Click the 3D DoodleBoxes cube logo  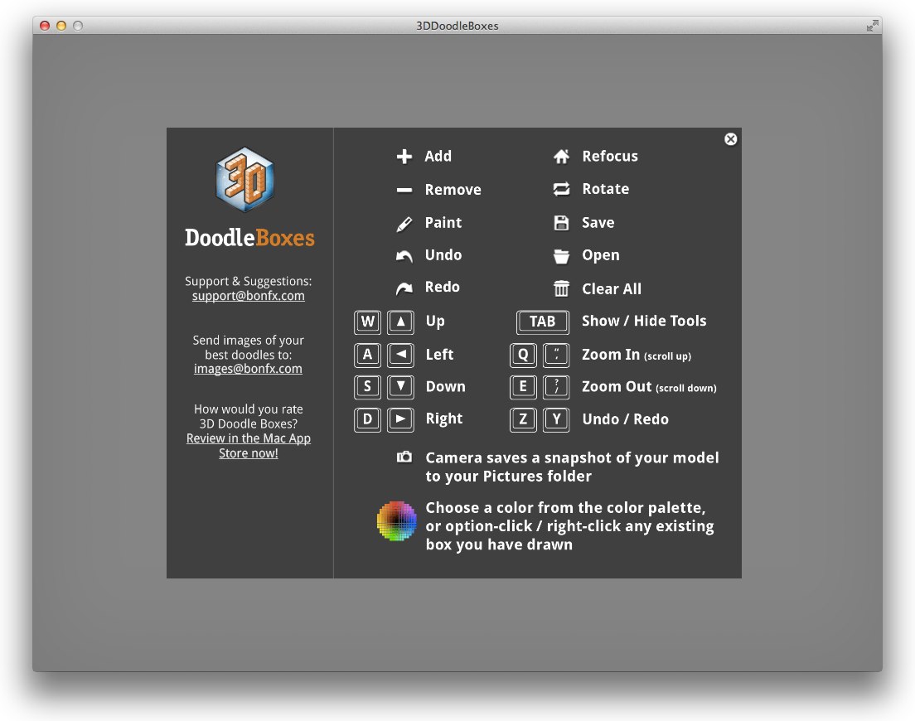pos(245,179)
